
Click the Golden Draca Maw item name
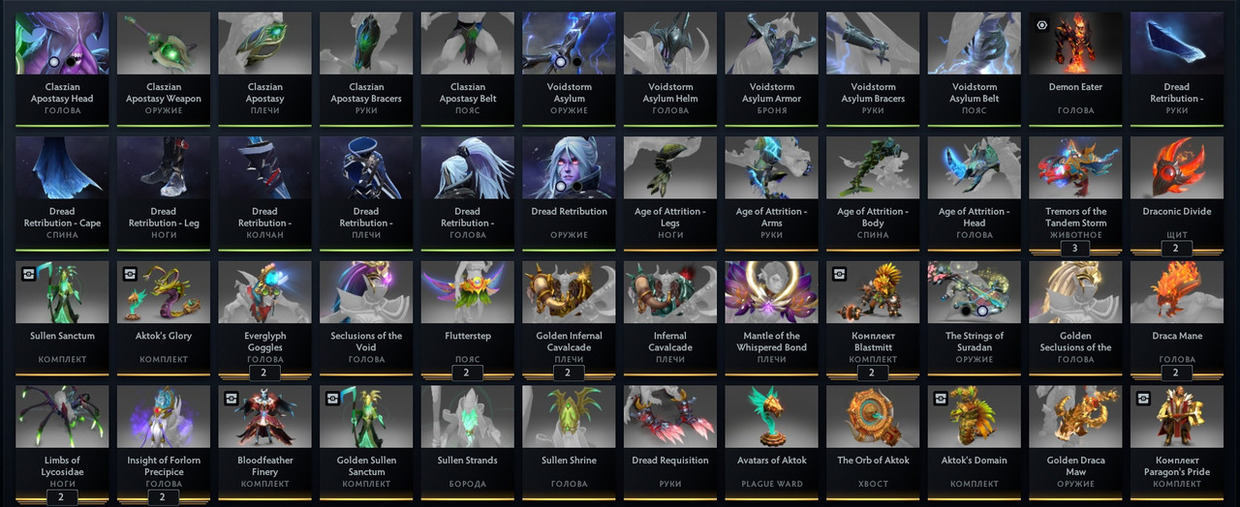1075,466
